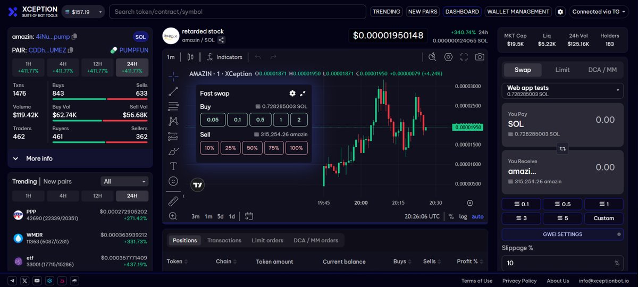Open chart quick search icon
The image size is (638, 287).
click(432, 57)
